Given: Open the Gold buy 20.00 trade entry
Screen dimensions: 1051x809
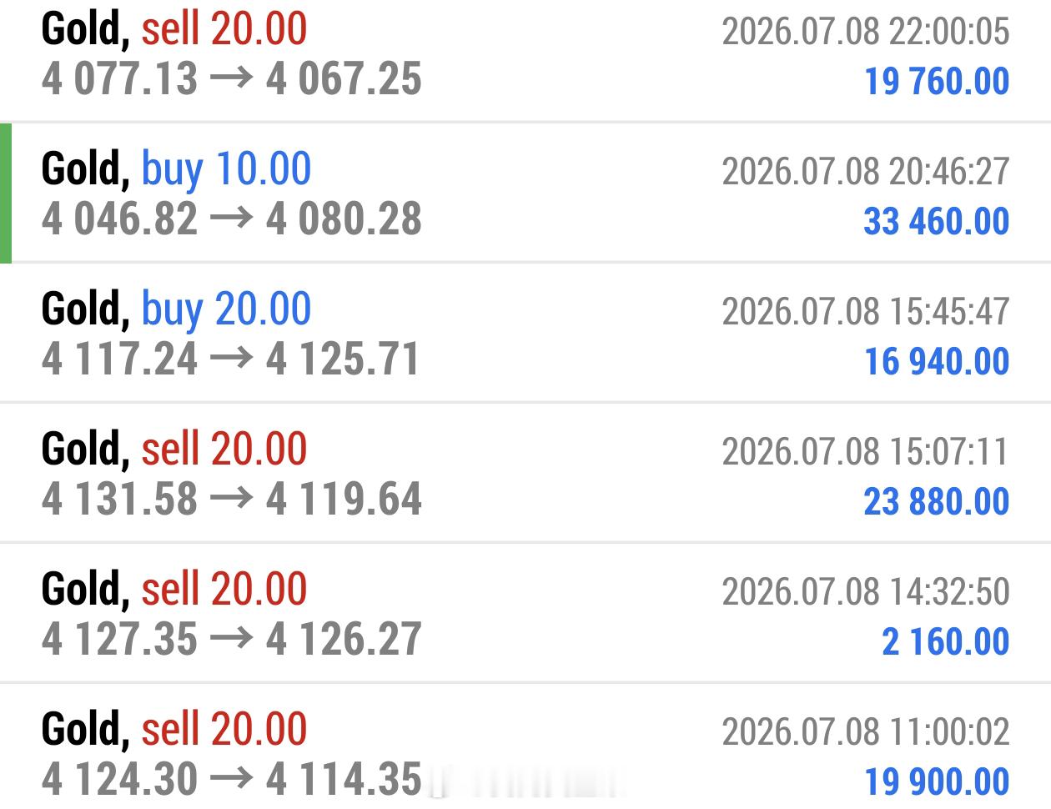Looking at the screenshot, I should [x=525, y=334].
